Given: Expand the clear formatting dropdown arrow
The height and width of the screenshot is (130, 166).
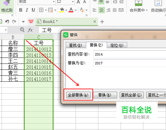Looking at the screenshot, I should tap(87, 10).
